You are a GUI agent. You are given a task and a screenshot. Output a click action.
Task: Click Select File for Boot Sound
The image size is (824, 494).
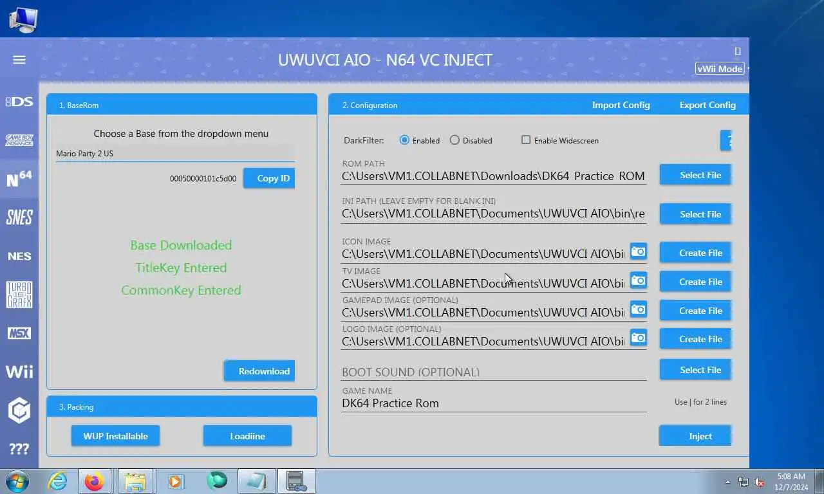point(695,370)
